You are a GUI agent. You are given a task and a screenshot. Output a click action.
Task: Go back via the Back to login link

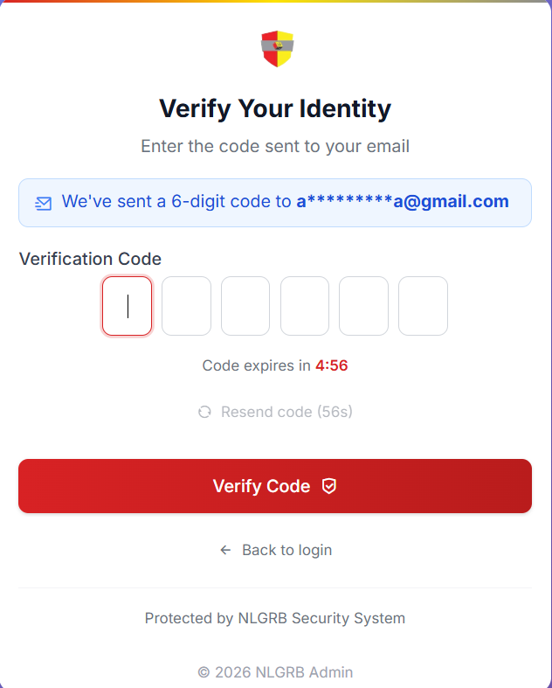point(286,550)
